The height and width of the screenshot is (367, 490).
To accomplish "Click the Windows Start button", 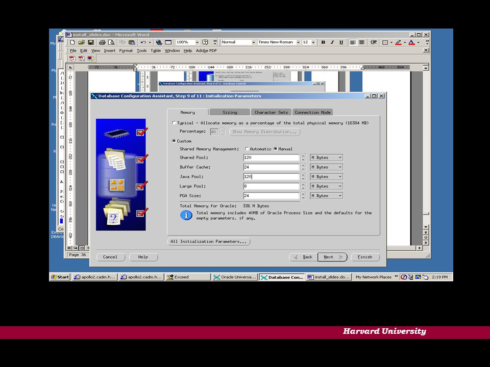I will coord(60,277).
